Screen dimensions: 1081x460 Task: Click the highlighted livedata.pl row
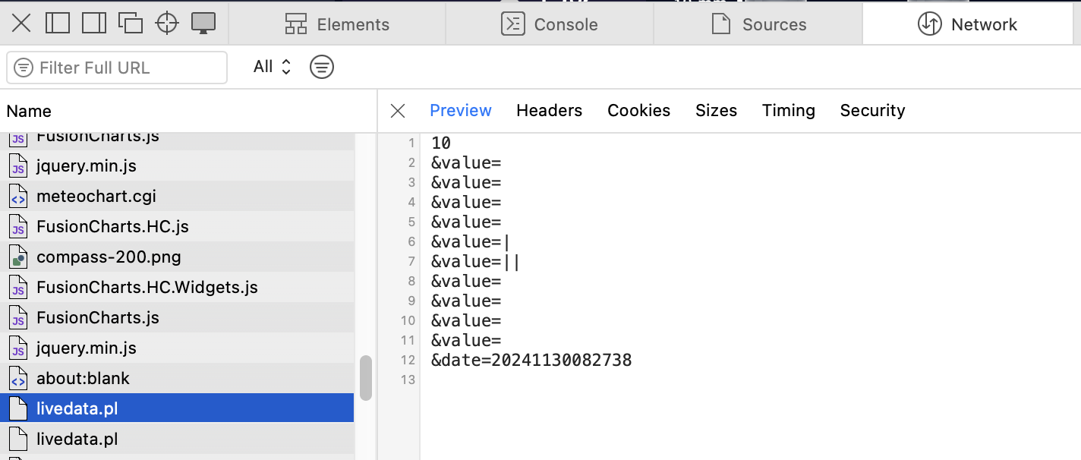177,408
